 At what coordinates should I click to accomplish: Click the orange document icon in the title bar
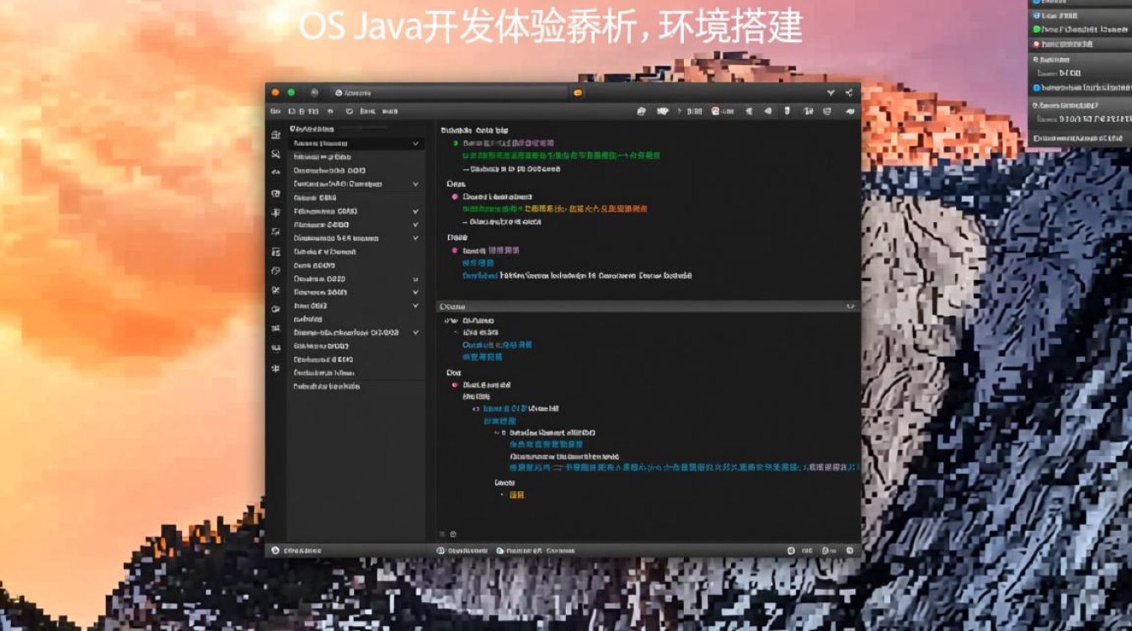(577, 93)
